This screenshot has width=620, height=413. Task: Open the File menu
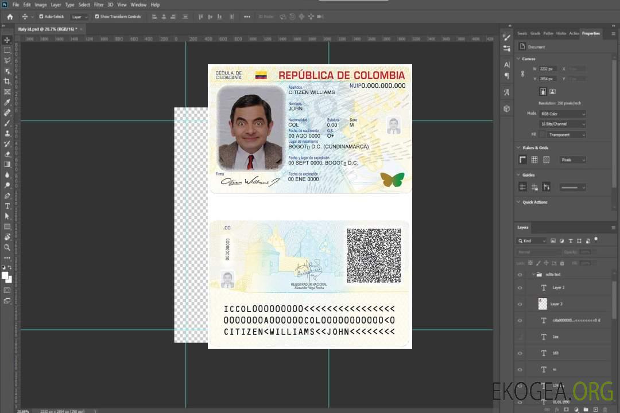[16, 5]
